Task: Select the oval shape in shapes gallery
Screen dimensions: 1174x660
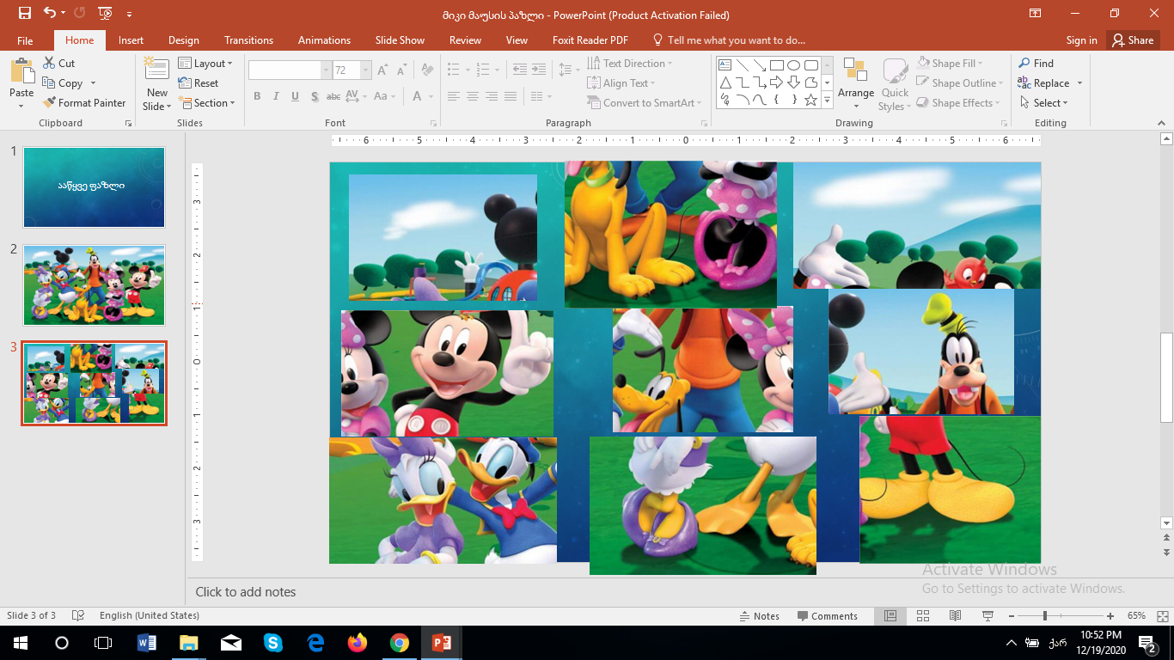Action: [794, 65]
